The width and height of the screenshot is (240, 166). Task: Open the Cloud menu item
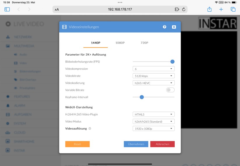coord(20,133)
